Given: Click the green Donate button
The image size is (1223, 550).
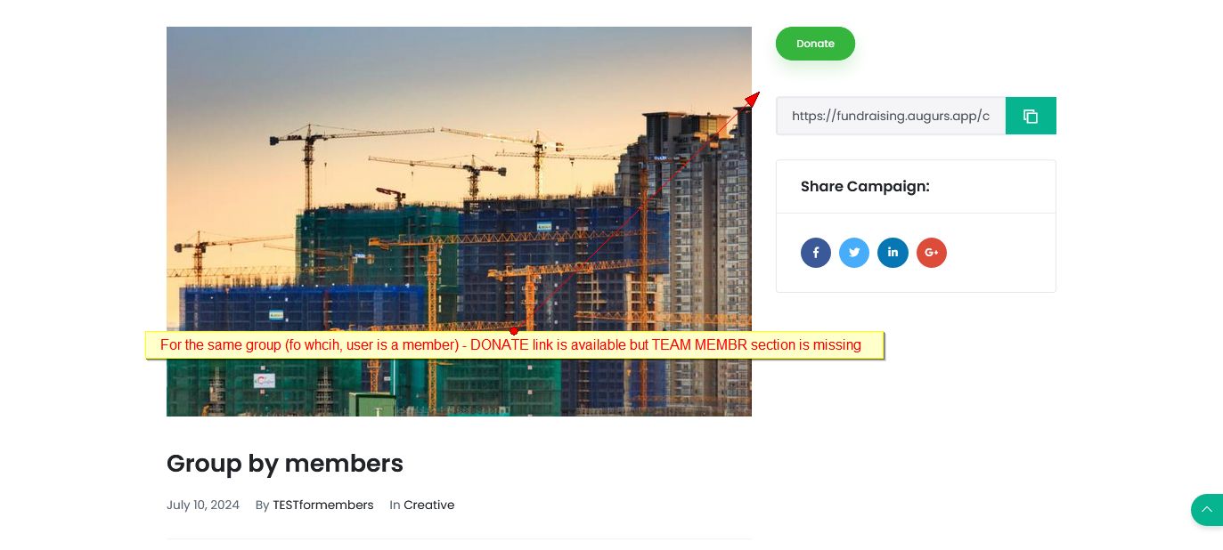Looking at the screenshot, I should [x=815, y=44].
